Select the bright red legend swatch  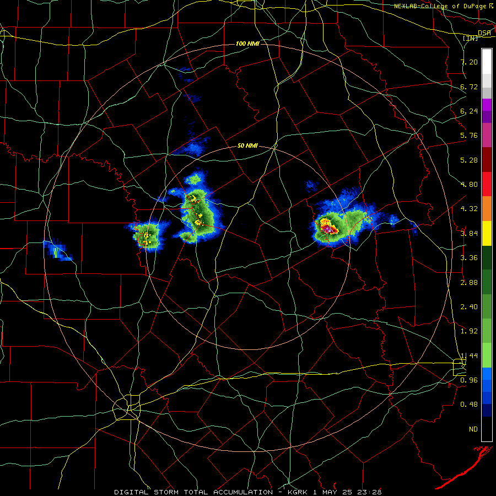[487, 184]
